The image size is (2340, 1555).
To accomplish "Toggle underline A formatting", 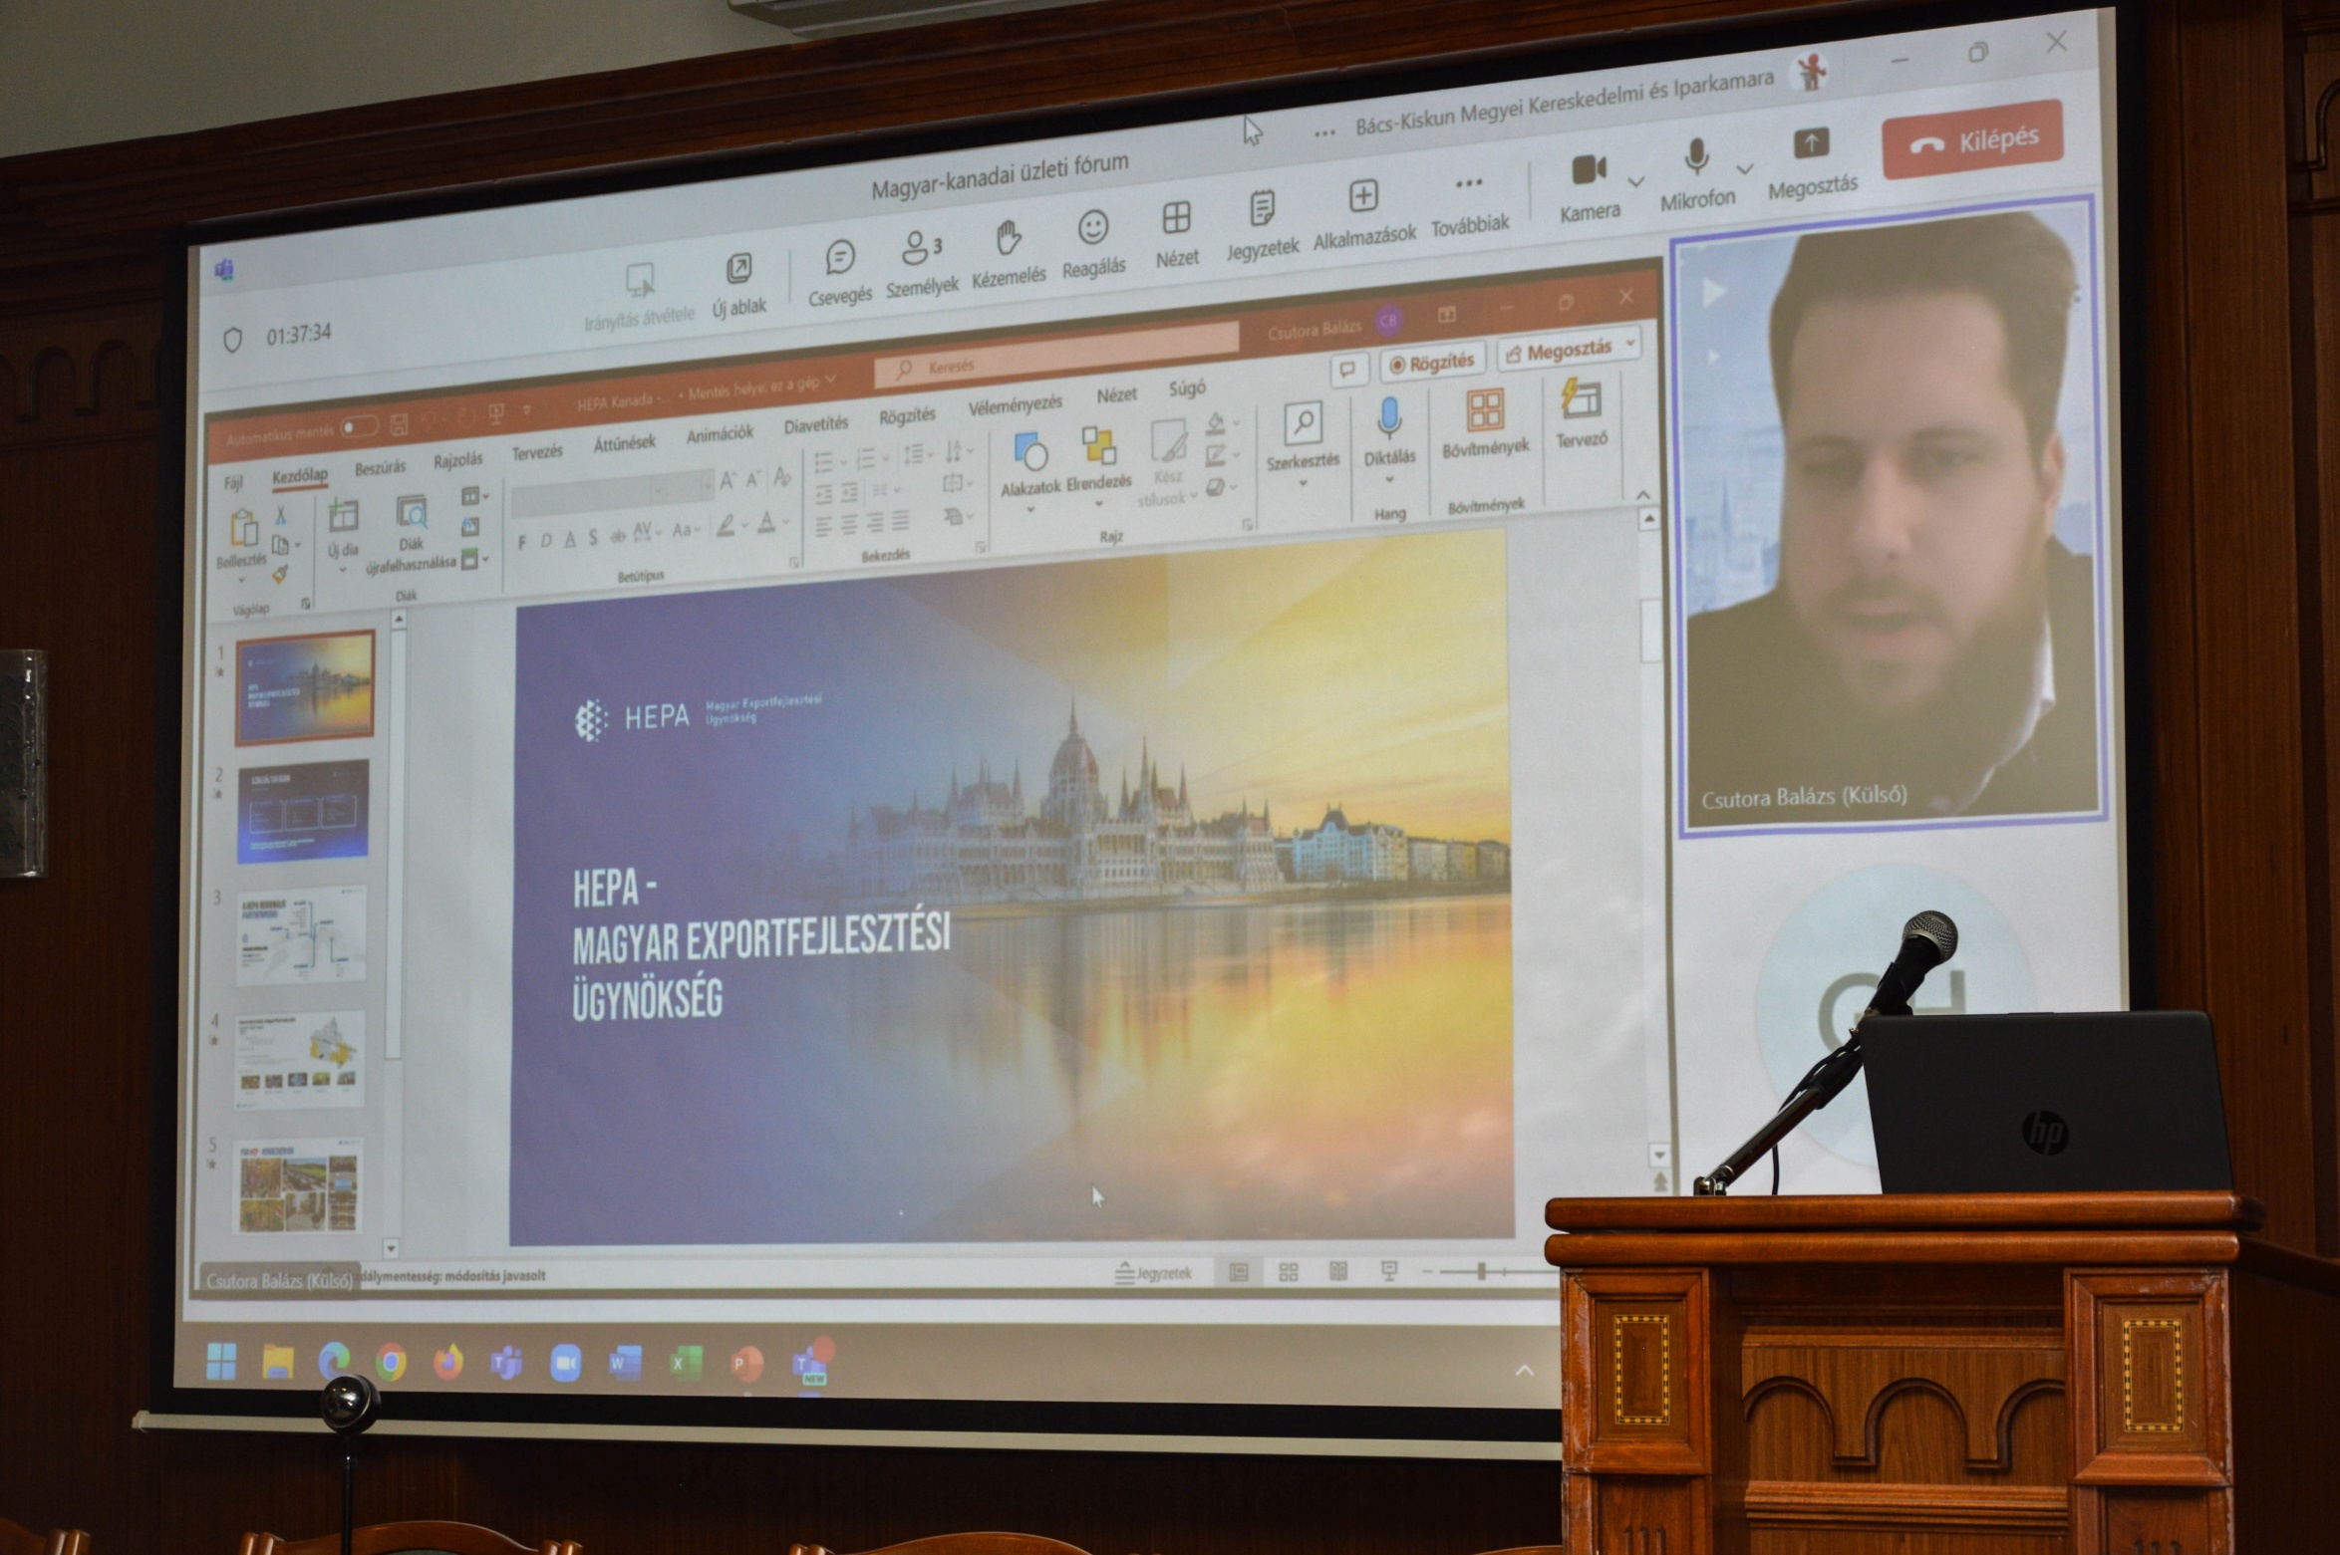I will (569, 539).
